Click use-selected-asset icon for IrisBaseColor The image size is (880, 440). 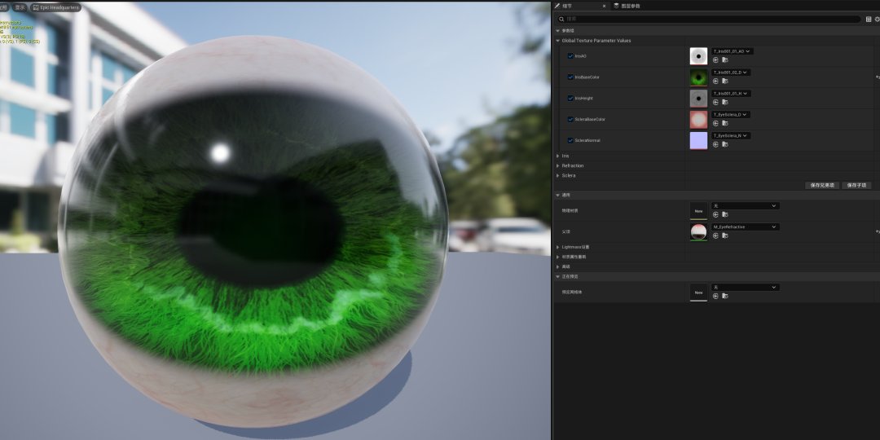715,81
